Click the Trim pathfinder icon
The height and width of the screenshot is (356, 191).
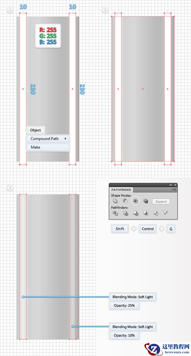point(125,213)
